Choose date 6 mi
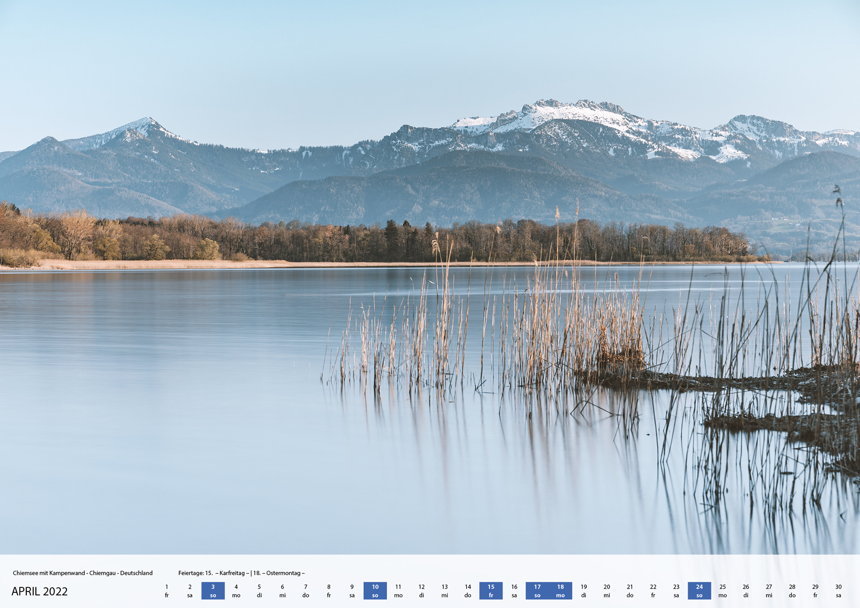 [x=283, y=591]
